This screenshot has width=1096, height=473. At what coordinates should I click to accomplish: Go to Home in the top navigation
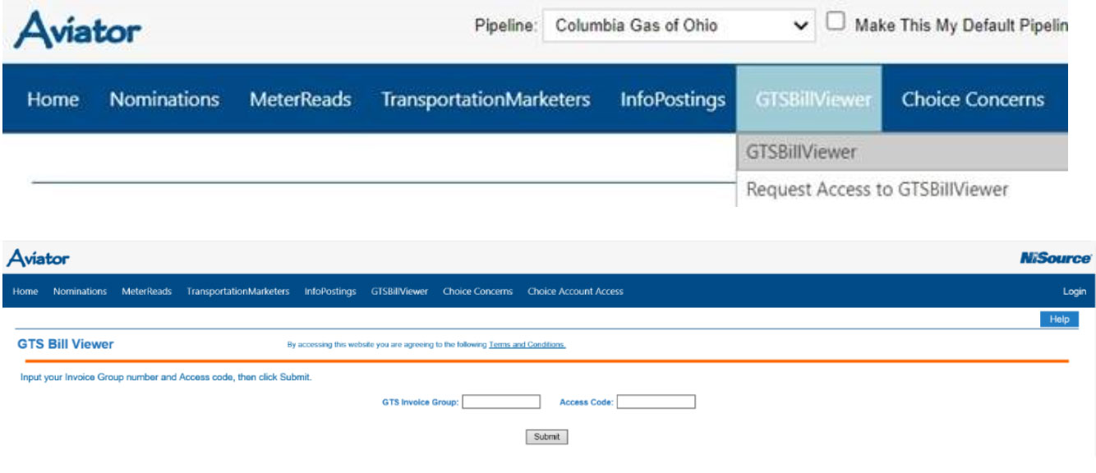[x=53, y=99]
